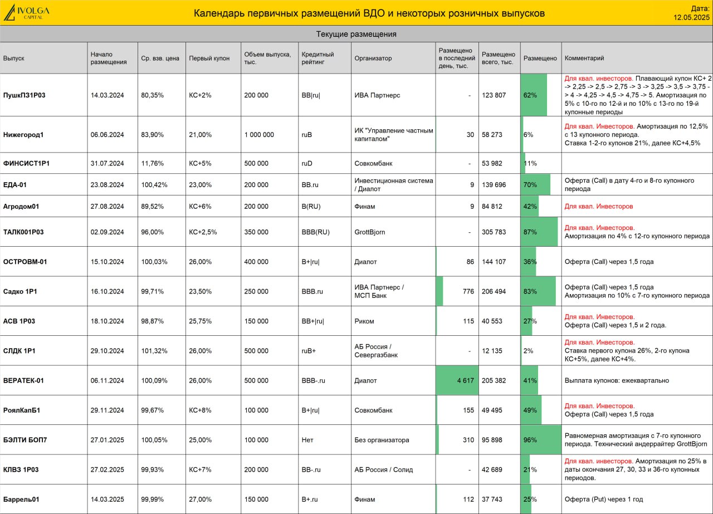This screenshot has width=713, height=514.
Task: Click the Ivolga Capital logo
Action: (26, 13)
